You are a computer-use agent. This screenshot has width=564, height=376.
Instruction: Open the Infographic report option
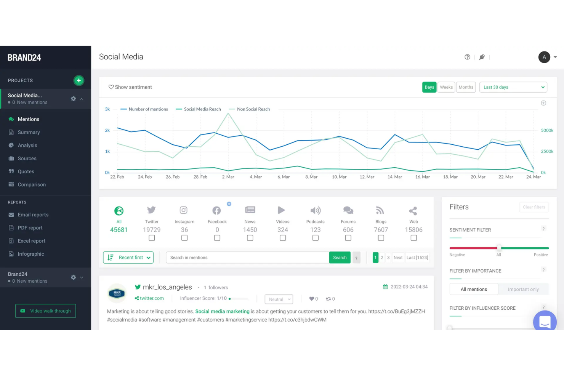pos(30,254)
